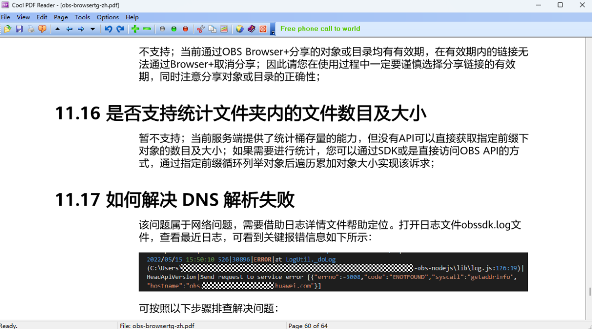Screen dimensions: 592x329
Task: Click the Free phone call to world link
Action: (320, 29)
